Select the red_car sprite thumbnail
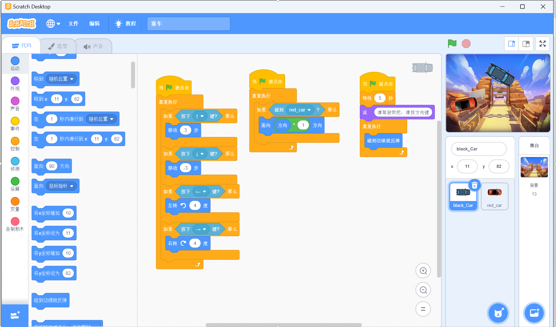Screen dimensions: 556x327 pos(494,196)
